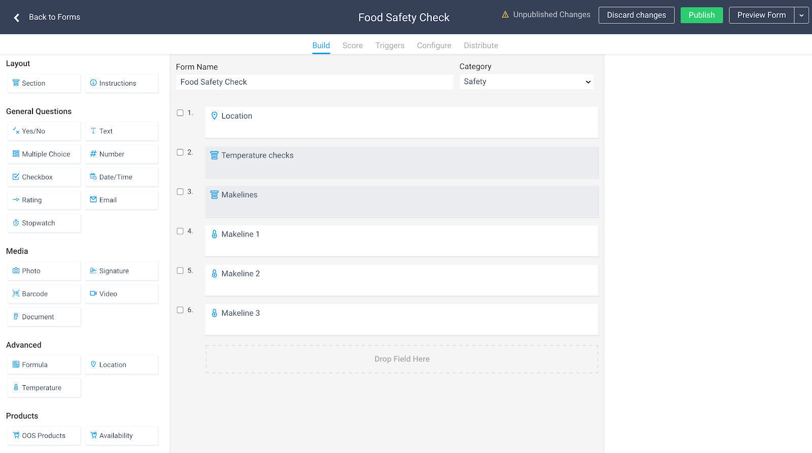Click the Checkbox field icon in the sidebar
Image resolution: width=812 pixels, height=453 pixels.
[16, 177]
